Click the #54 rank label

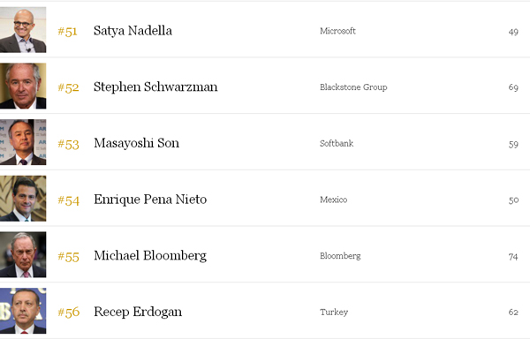coord(69,200)
